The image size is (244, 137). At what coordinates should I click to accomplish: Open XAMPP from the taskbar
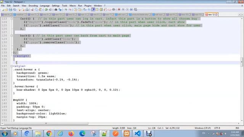127,134
